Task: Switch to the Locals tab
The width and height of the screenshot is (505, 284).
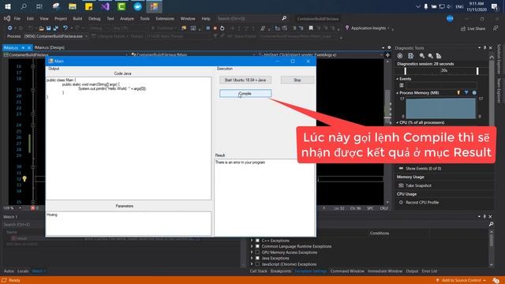Action: pyautogui.click(x=23, y=271)
